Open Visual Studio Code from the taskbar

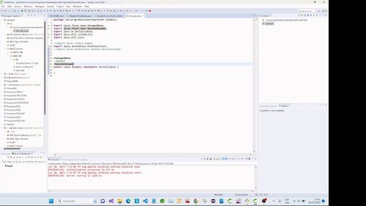tap(145, 201)
